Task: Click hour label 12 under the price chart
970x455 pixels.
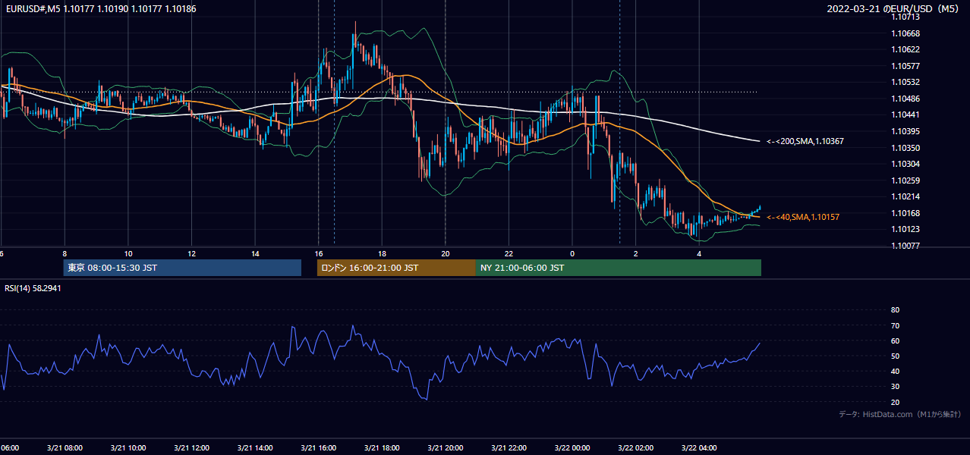Action: click(x=191, y=254)
